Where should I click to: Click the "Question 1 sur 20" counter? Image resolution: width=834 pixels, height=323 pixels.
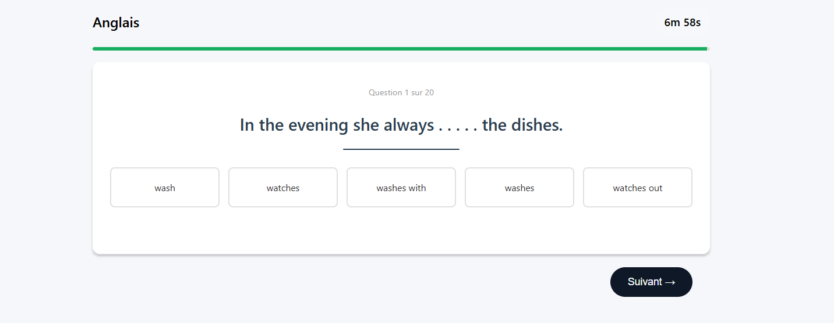pyautogui.click(x=401, y=92)
